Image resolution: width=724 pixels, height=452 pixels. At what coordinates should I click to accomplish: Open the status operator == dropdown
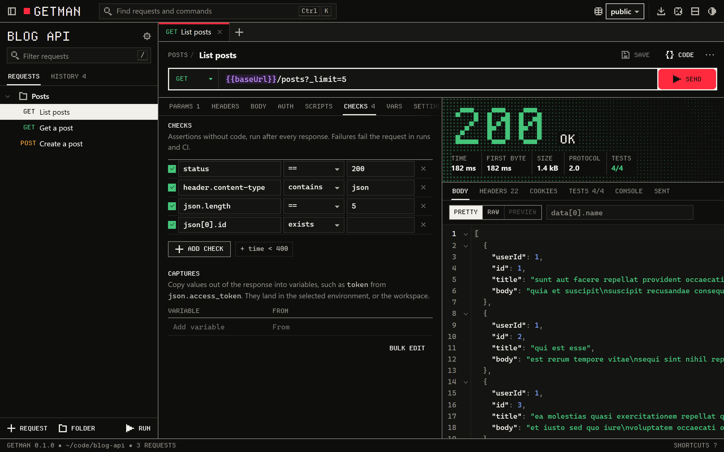pyautogui.click(x=314, y=169)
